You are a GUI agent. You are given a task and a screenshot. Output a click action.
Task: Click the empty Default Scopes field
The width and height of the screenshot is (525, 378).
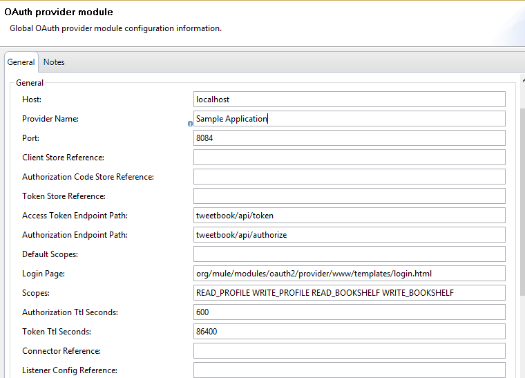pos(350,254)
